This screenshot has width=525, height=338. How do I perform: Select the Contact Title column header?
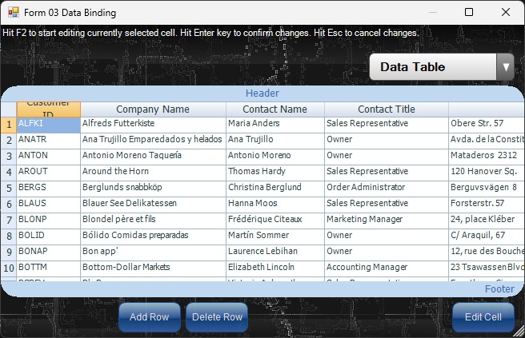click(x=386, y=109)
